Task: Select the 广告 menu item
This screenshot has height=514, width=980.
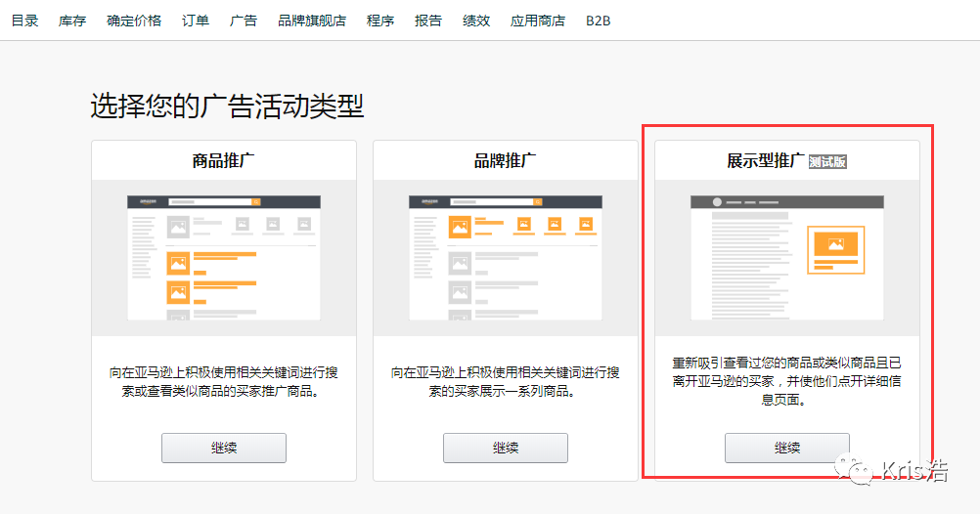Action: pos(244,21)
